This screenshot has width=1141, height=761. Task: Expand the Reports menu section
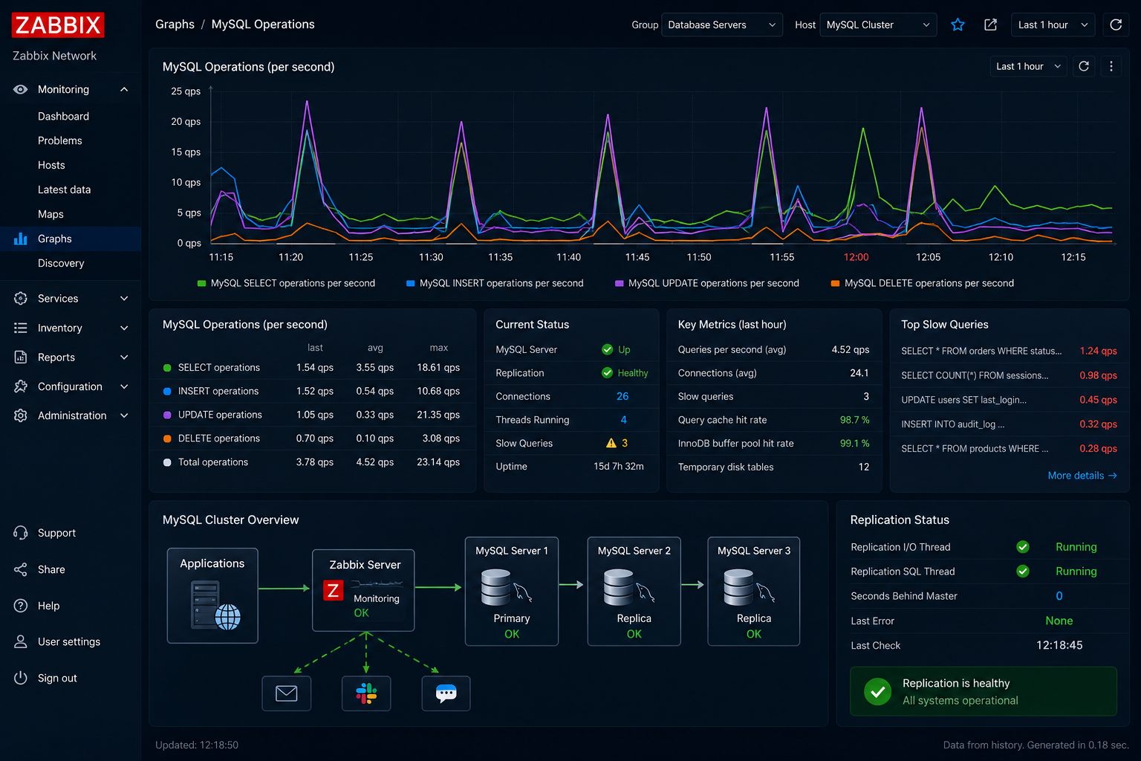pyautogui.click(x=124, y=357)
